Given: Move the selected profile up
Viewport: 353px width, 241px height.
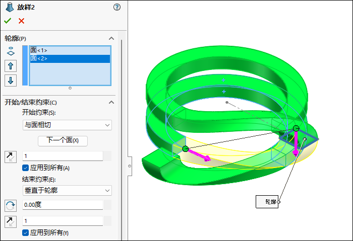Looking at the screenshot, I should [x=11, y=66].
